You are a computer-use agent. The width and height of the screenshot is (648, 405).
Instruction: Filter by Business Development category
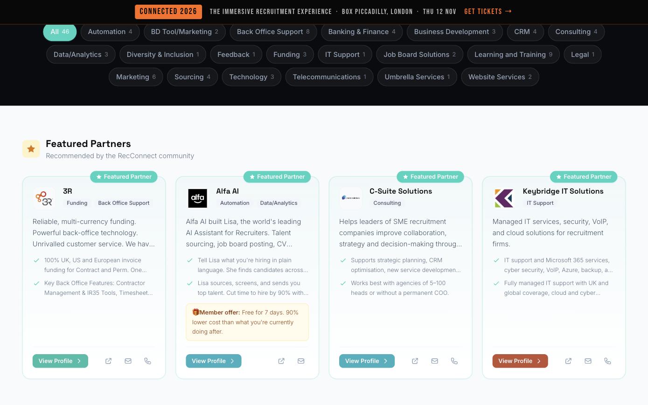pos(455,32)
